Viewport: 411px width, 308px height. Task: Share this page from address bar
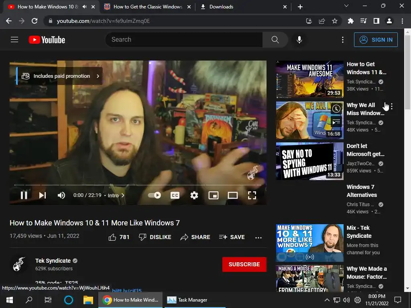322,21
